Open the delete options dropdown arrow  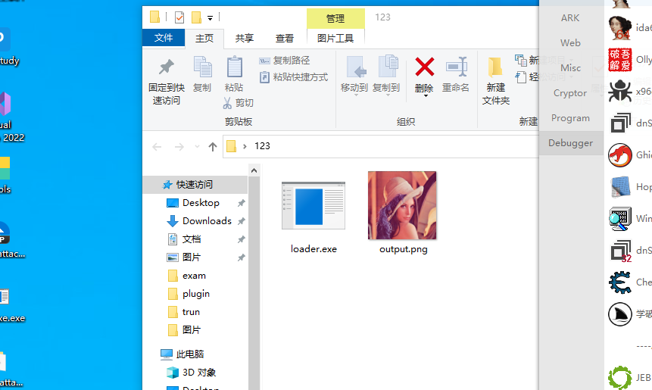(426, 96)
